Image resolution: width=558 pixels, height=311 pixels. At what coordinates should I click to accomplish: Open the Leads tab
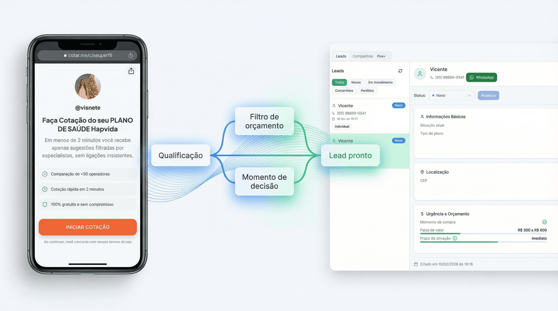pos(341,56)
